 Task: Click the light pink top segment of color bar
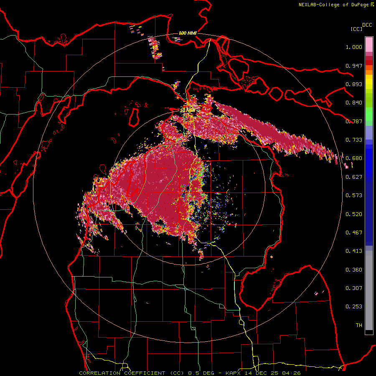point(369,44)
